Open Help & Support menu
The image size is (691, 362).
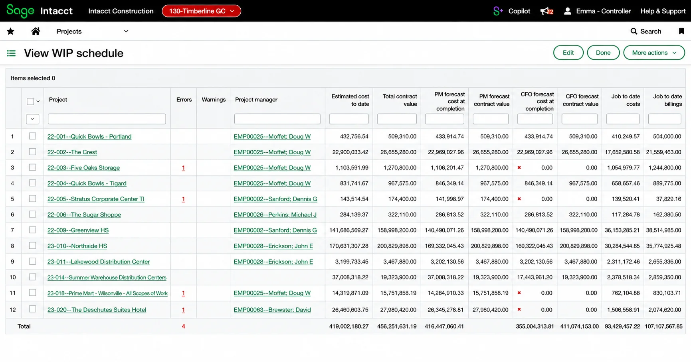(663, 11)
